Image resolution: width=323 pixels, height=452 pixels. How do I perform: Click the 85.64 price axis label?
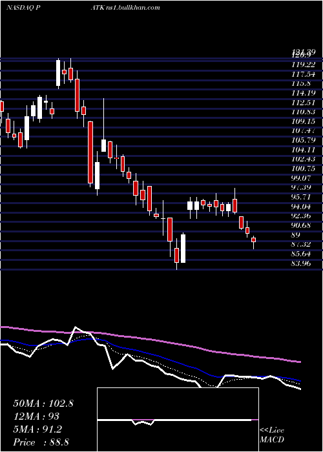[x=302, y=254]
